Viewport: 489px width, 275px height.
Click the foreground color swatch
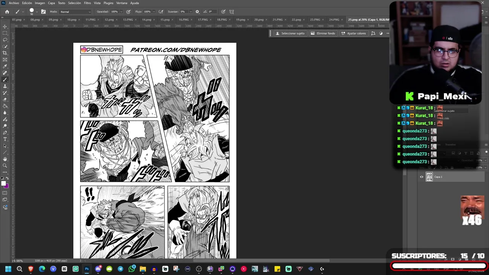(x=3, y=184)
